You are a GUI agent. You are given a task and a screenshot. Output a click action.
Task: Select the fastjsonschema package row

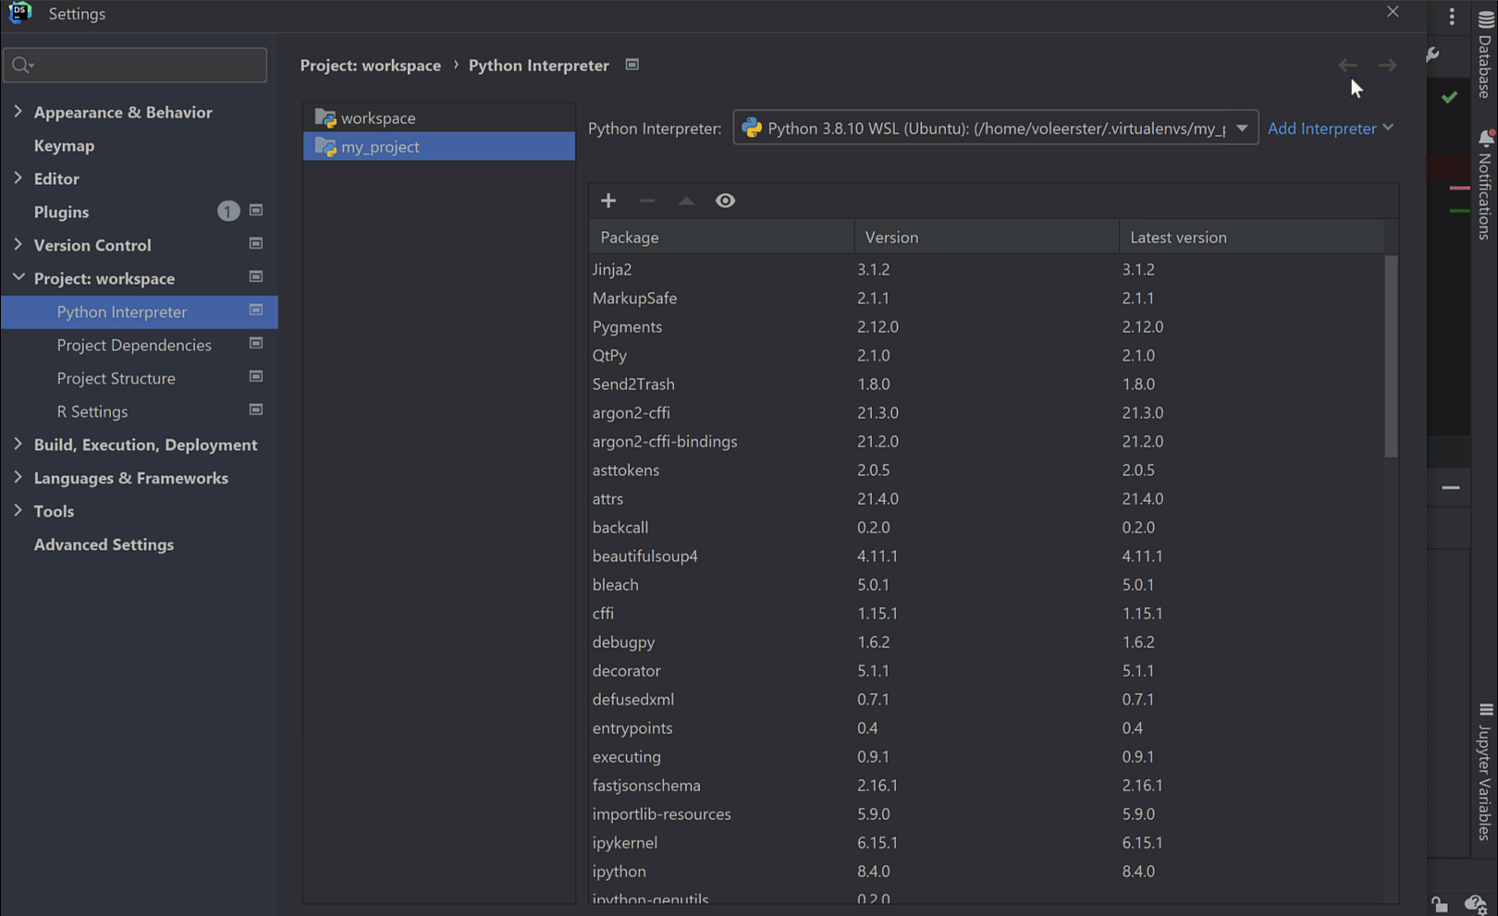coord(987,785)
